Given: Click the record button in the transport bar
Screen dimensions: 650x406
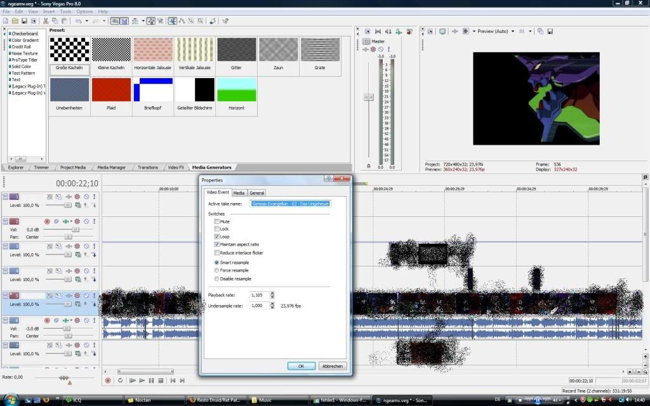Looking at the screenshot, I should pos(108,381).
